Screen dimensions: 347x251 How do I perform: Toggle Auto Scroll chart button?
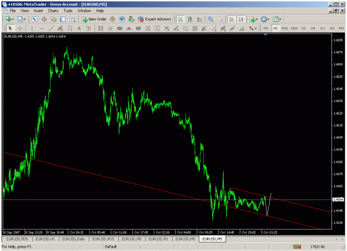click(232, 19)
